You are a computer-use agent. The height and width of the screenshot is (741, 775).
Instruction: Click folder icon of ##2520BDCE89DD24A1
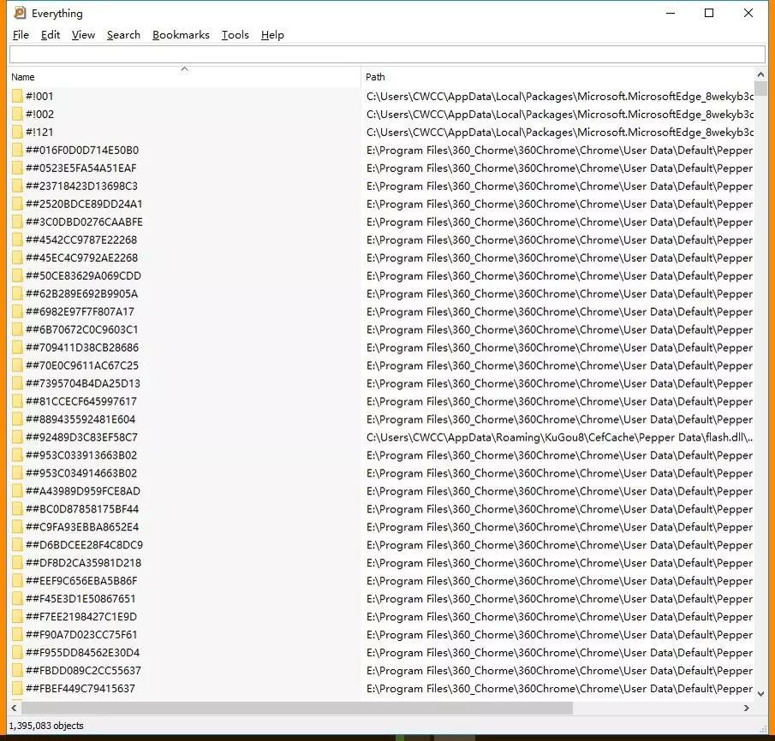pyautogui.click(x=17, y=204)
